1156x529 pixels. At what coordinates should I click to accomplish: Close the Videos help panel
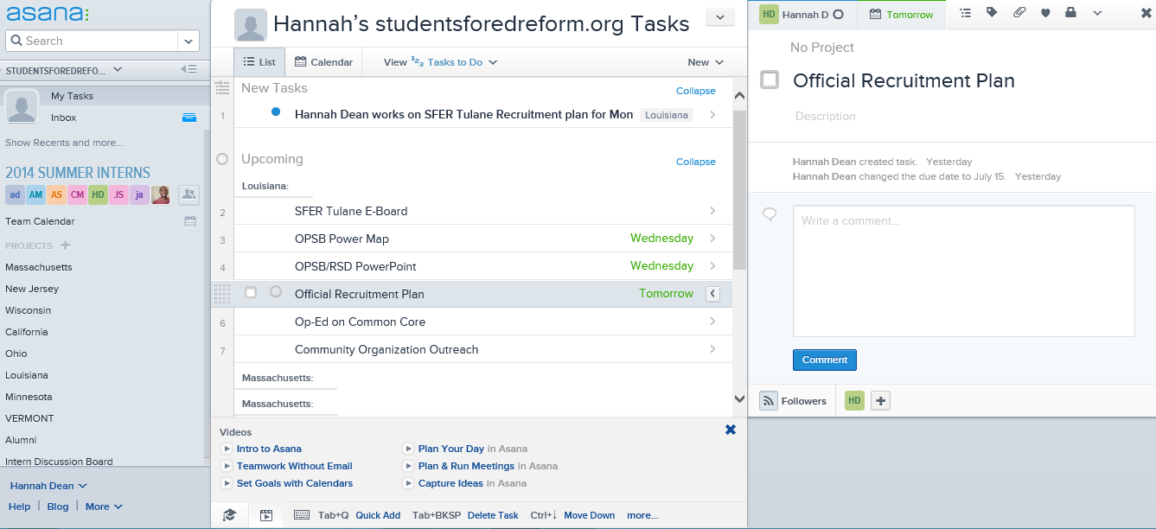point(731,430)
